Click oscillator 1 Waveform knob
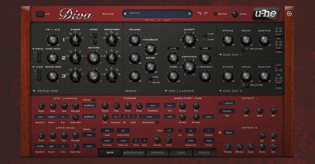Image resolution: width=315 pixels, height=164 pixels. [112, 39]
